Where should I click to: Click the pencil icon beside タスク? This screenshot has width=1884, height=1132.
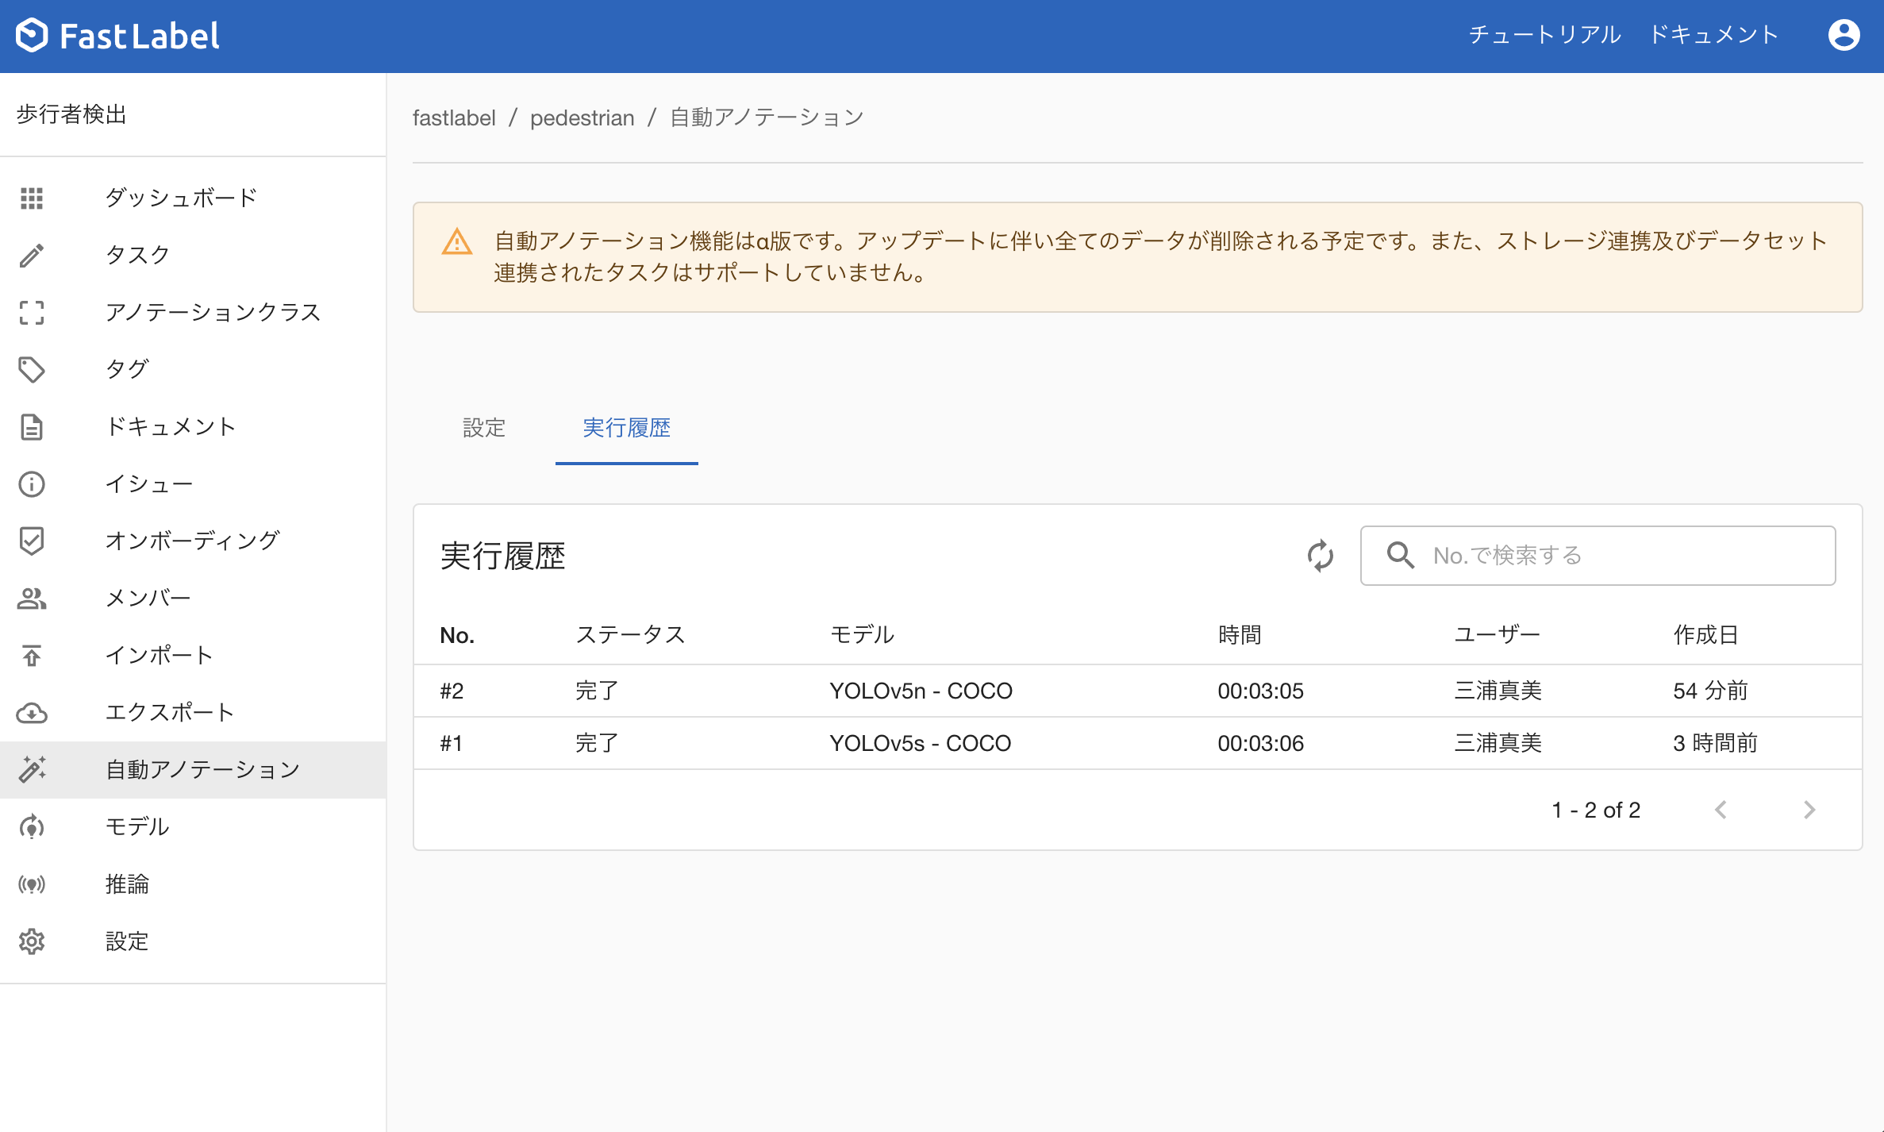point(32,255)
